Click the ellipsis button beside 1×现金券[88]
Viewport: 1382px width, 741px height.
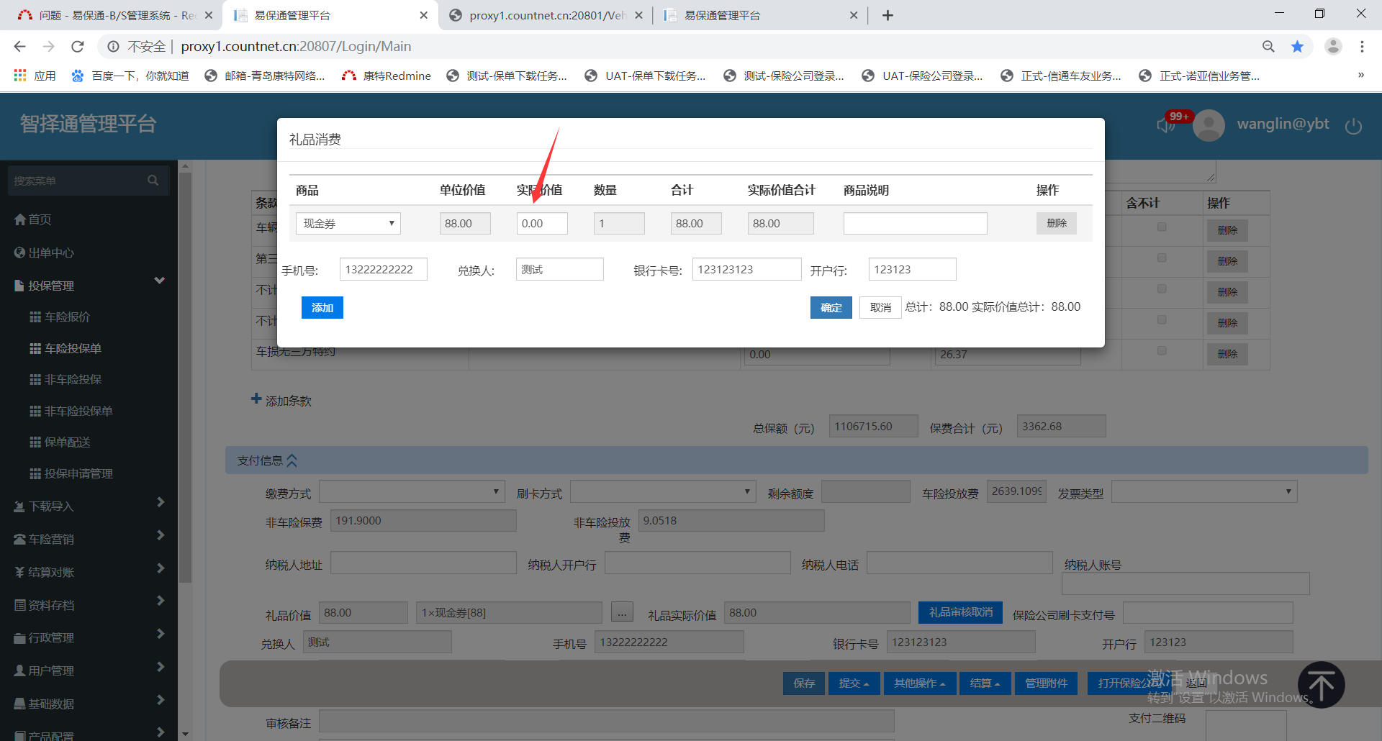coord(622,612)
